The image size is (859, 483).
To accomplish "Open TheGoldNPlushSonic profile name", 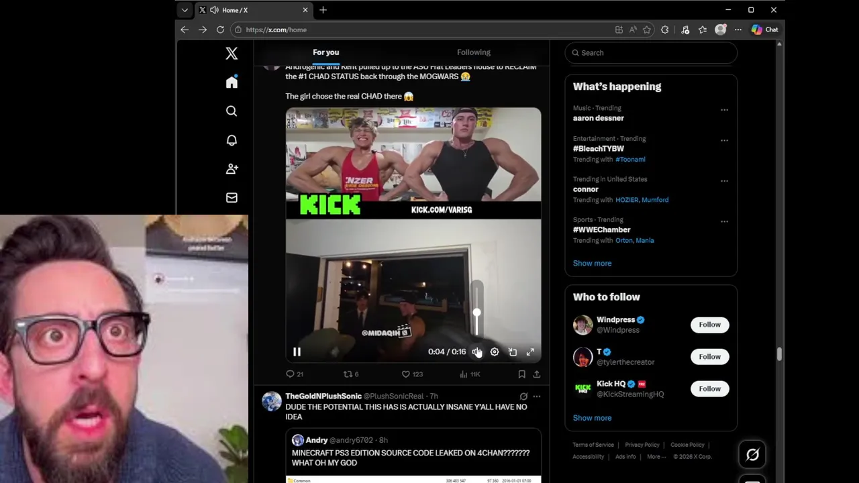I will 323,396.
